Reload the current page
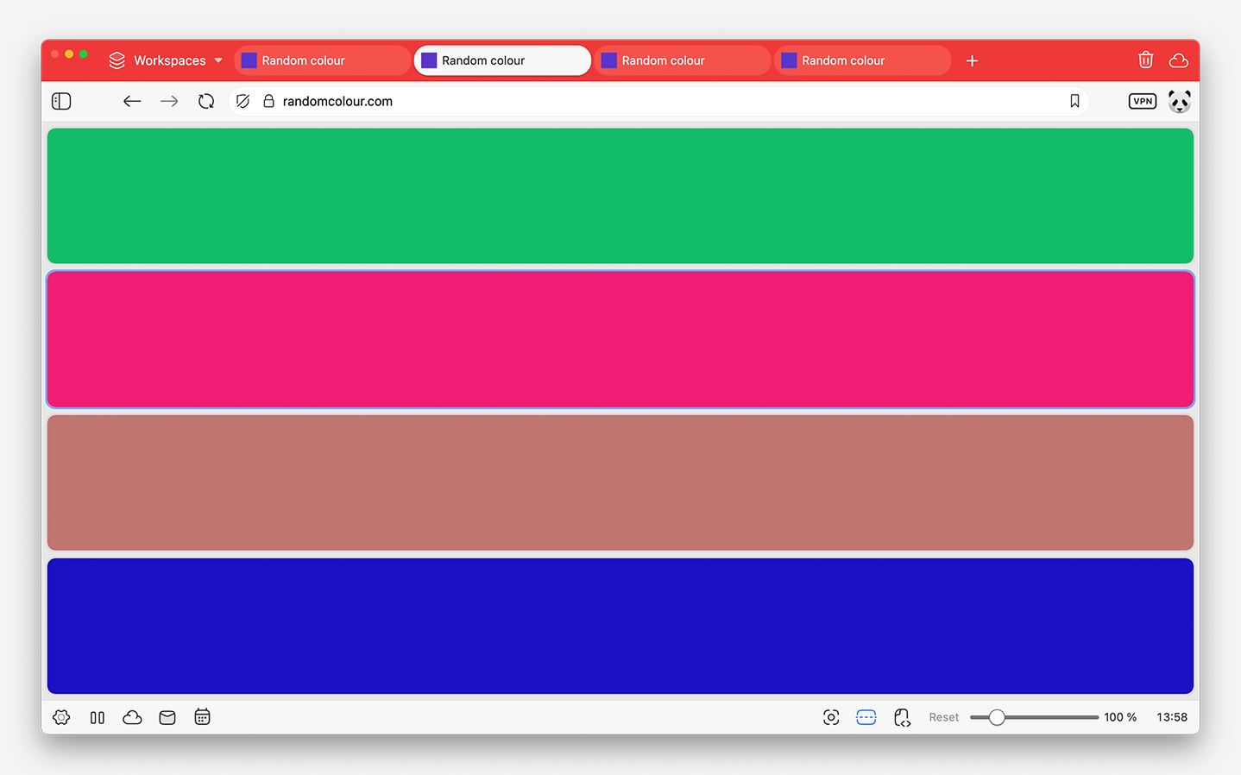 [x=205, y=101]
